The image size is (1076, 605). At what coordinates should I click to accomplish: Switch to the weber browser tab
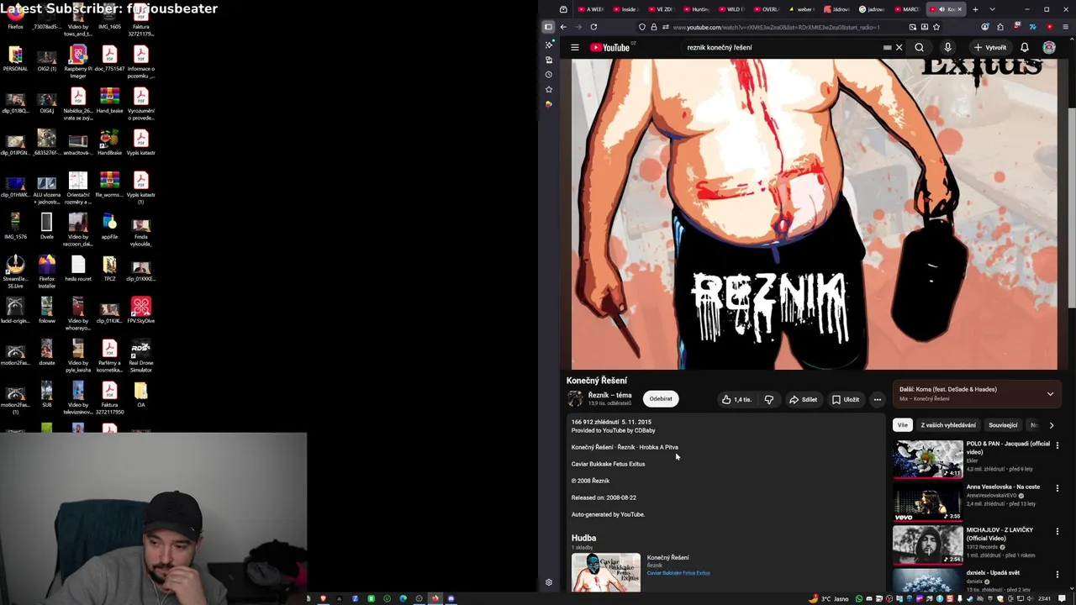(x=802, y=9)
